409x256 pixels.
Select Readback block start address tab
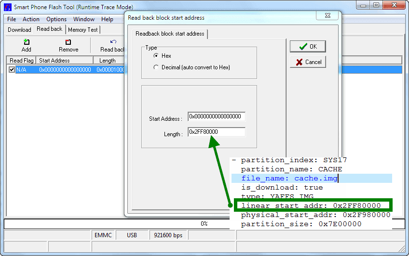click(170, 34)
